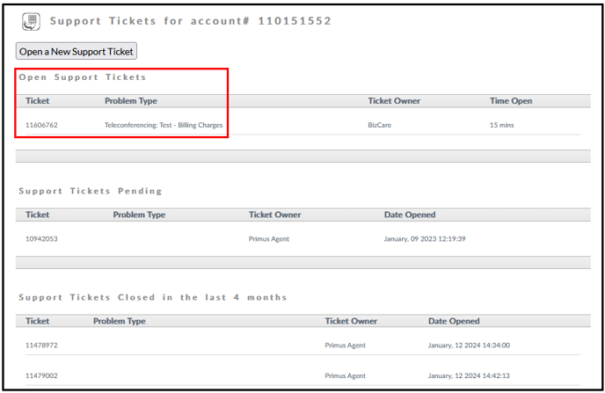The width and height of the screenshot is (605, 393).
Task: Open closed ticket 11478972
Action: [41, 346]
